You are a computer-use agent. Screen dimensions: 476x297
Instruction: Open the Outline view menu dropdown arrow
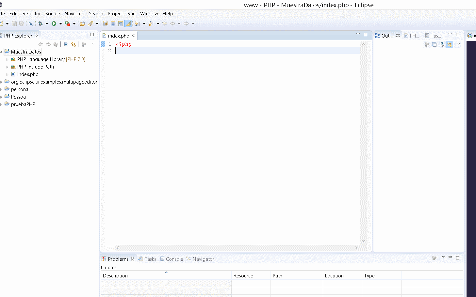[x=459, y=44]
